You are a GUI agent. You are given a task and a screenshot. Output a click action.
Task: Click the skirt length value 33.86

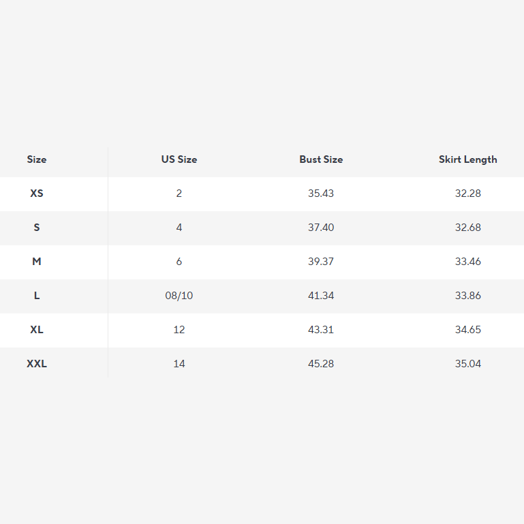[x=468, y=296]
